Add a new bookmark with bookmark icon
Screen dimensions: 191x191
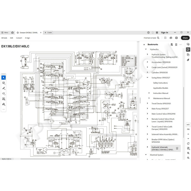coord(176,44)
